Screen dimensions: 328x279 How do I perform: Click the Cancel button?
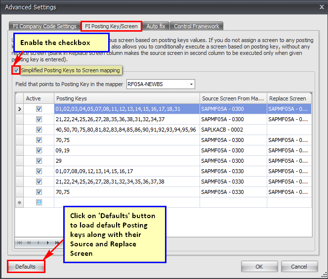[x=299, y=267]
